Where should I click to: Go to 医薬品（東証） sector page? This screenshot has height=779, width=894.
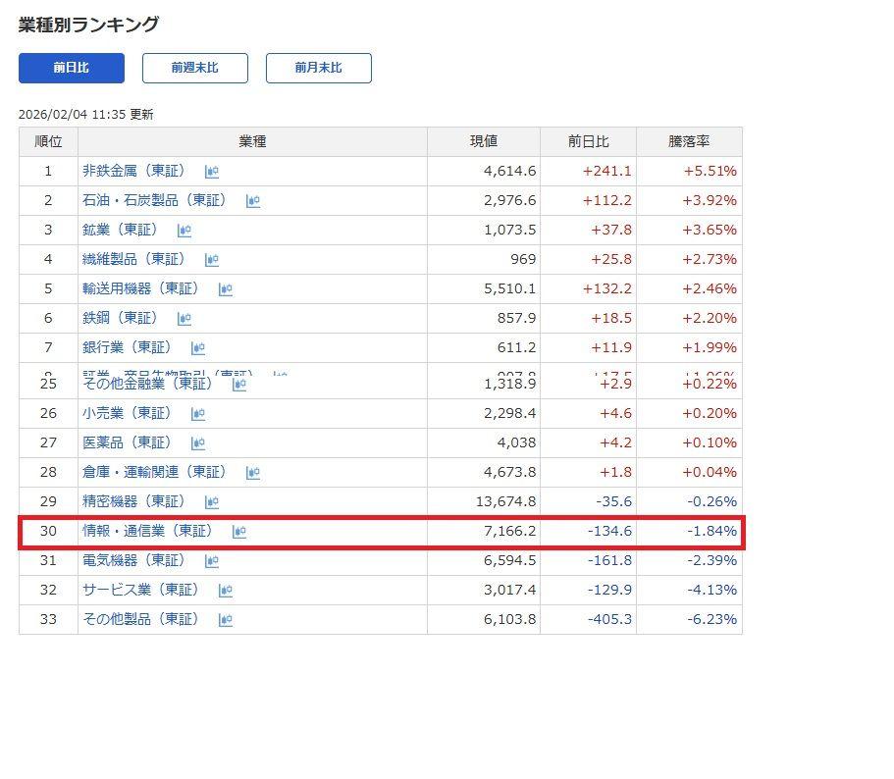coord(127,442)
